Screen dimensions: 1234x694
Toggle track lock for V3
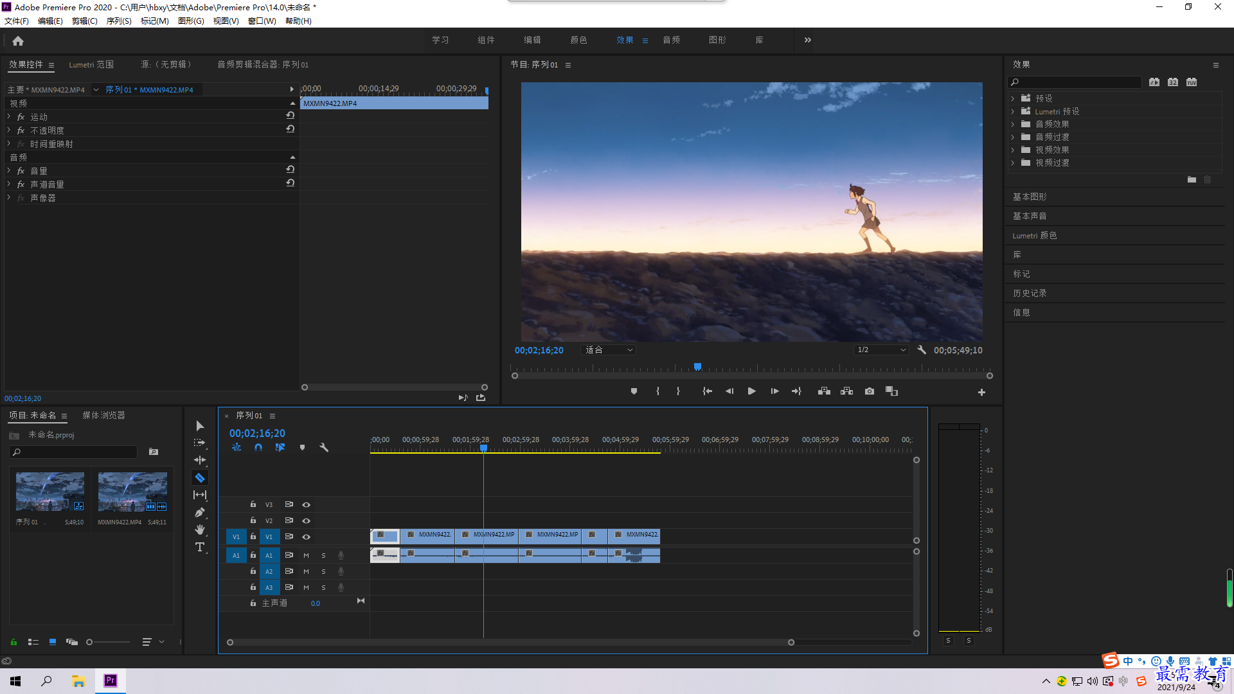(x=253, y=504)
